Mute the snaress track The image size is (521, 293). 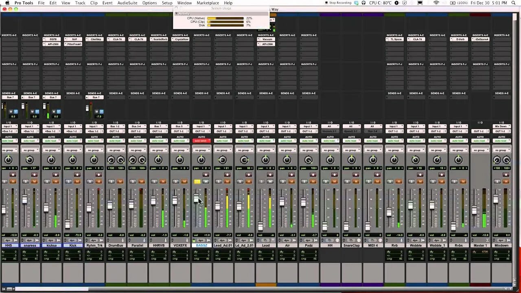[34, 181]
